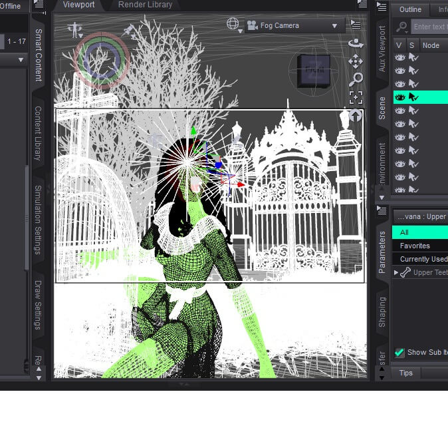
Task: Toggle the eye just below the highlighted row
Action: click(x=399, y=110)
